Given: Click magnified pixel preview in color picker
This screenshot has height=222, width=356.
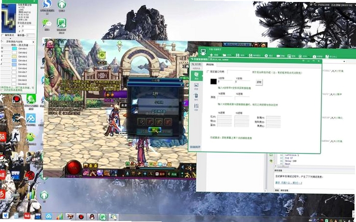Looking at the screenshot, I should coord(9,19).
